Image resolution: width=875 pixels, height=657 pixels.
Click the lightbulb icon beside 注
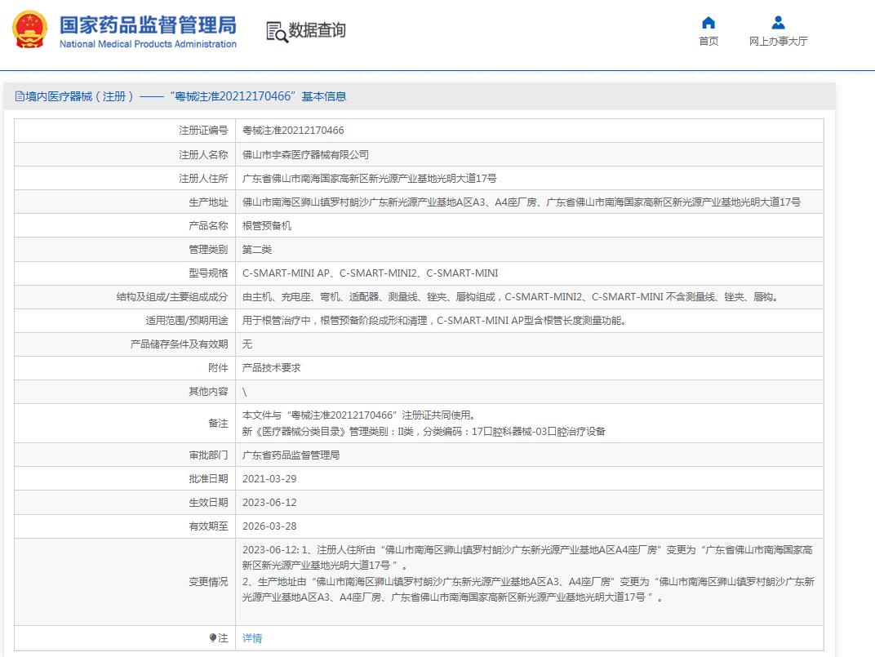click(x=212, y=637)
